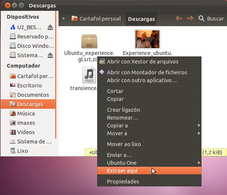227x195 pixels.
Task: Choose Renomear… in the context menu
Action: pos(149,118)
